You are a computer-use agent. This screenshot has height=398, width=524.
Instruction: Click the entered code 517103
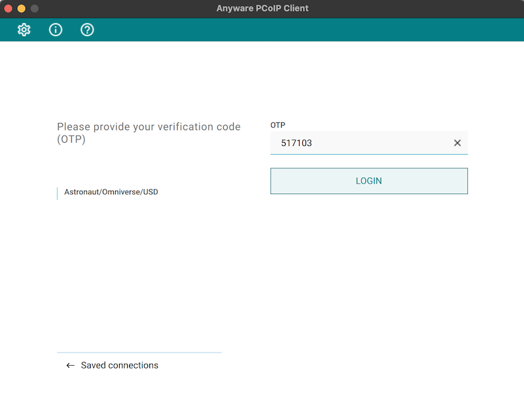click(296, 143)
